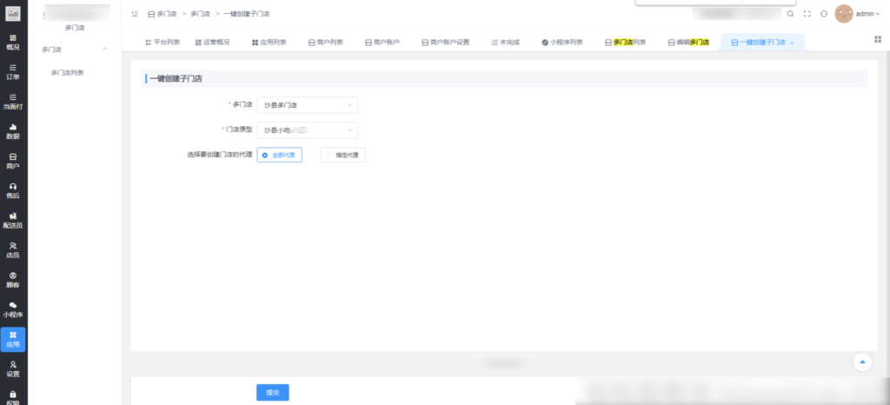The image size is (890, 405).
Task: Click the 选择要创建门店的代理 label
Action: tap(220, 155)
